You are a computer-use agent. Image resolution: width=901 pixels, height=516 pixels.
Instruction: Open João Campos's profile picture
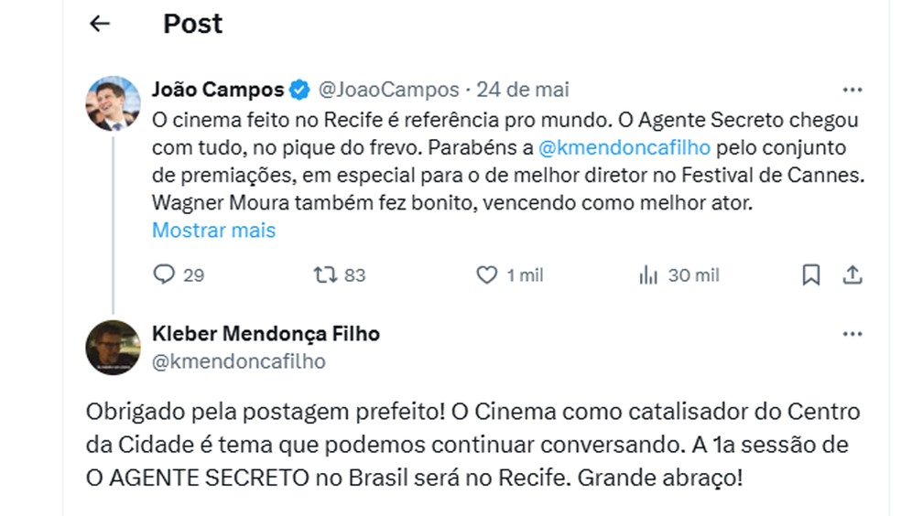pos(113,102)
